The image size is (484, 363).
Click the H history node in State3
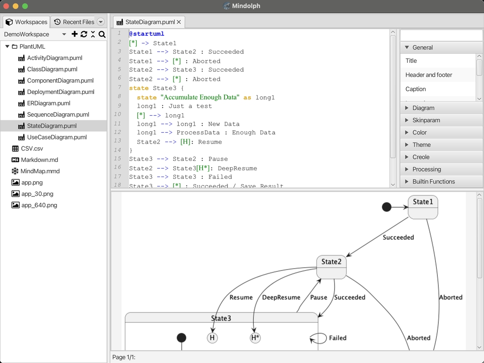(x=212, y=338)
